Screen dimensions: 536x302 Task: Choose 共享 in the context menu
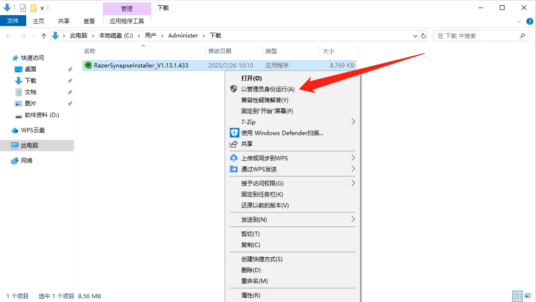[x=293, y=144]
